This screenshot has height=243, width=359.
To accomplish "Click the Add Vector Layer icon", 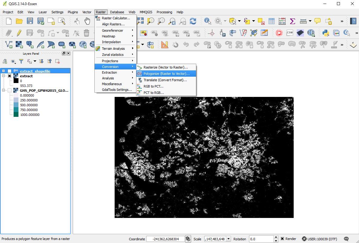I will point(9,45).
